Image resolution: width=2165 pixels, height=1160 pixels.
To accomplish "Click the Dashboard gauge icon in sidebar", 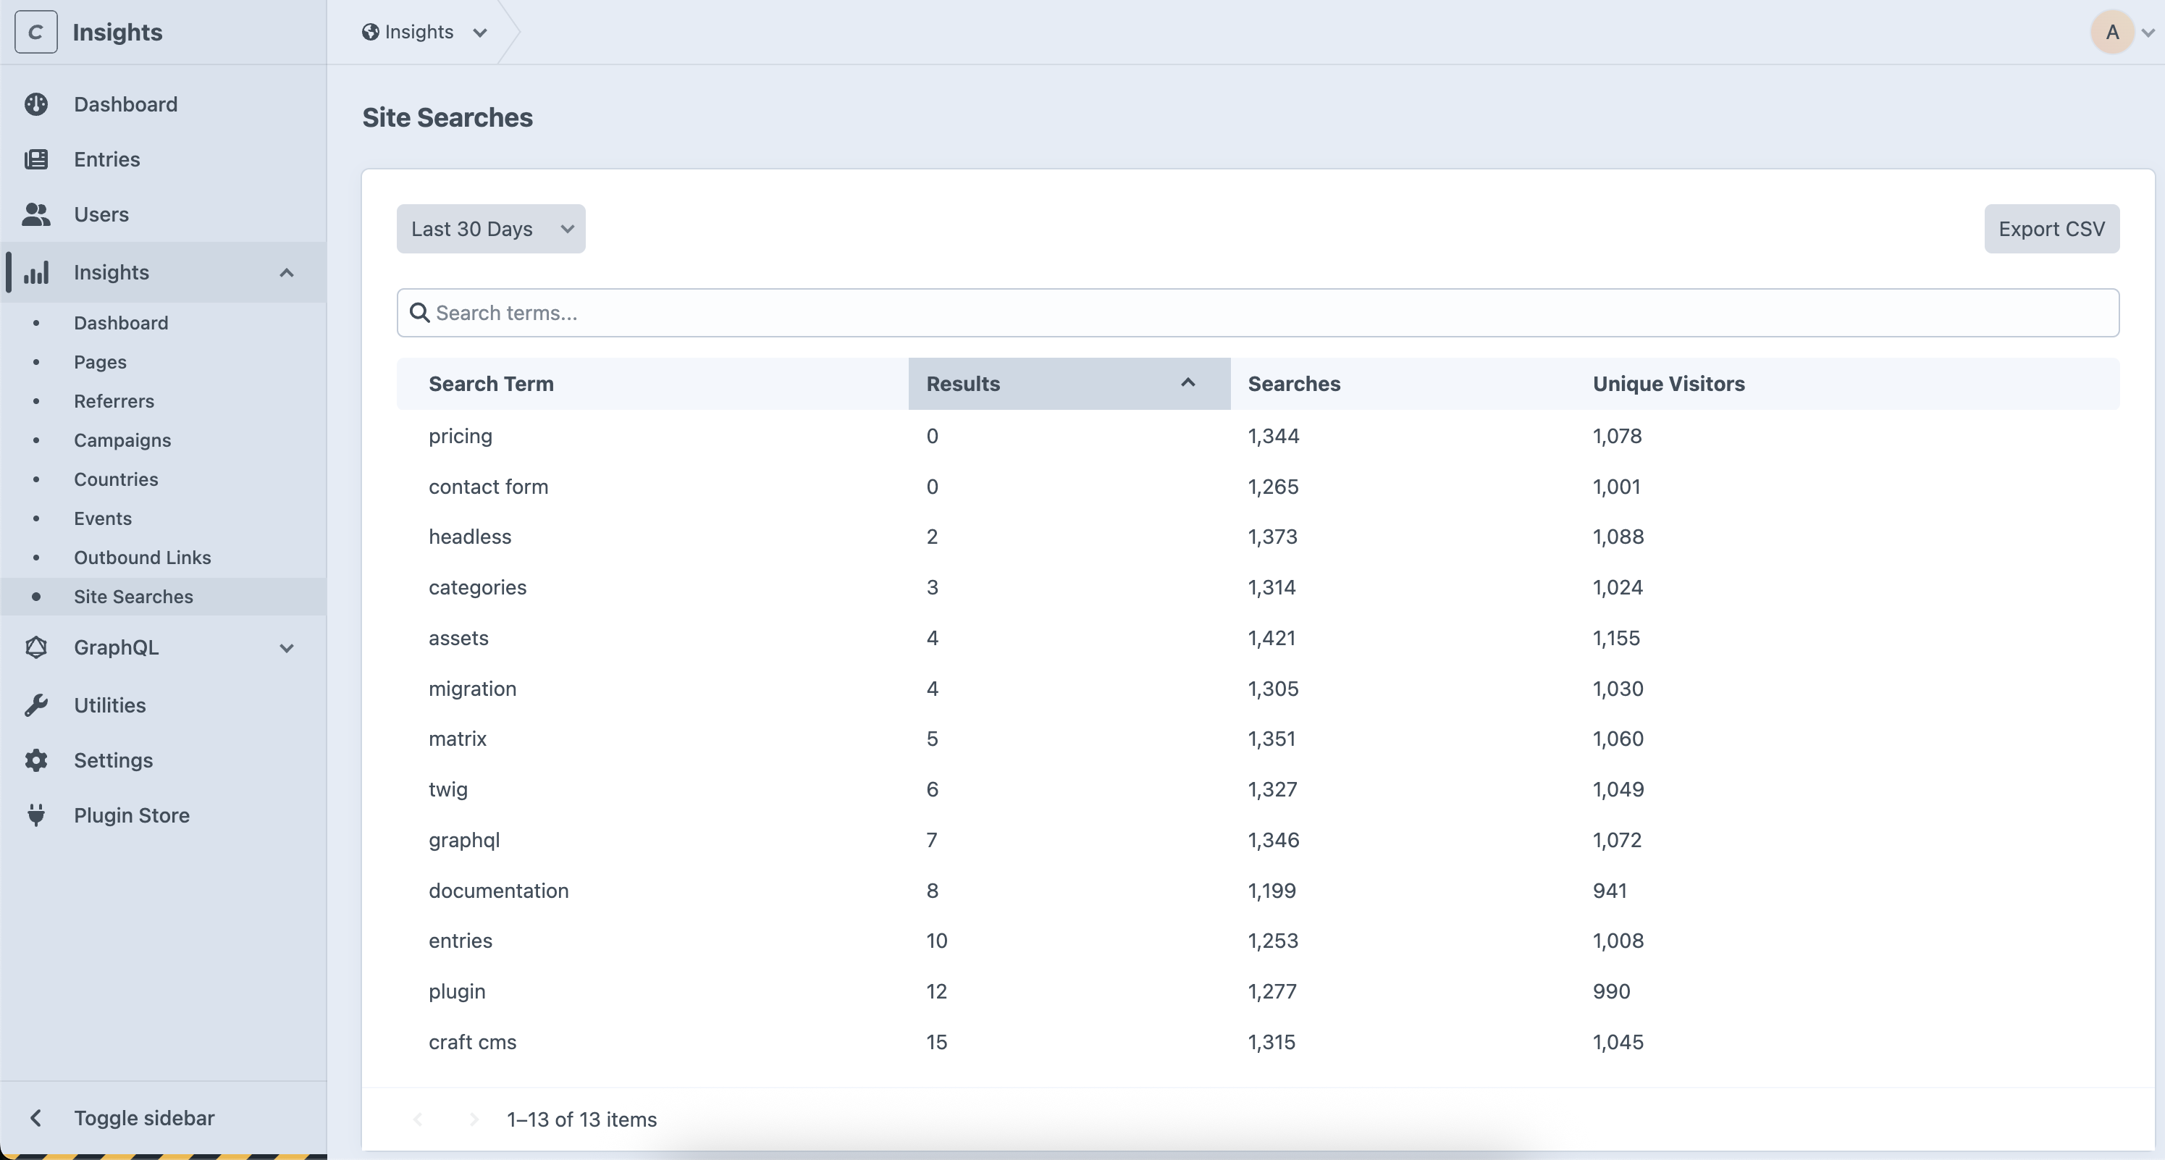I will click(x=36, y=104).
